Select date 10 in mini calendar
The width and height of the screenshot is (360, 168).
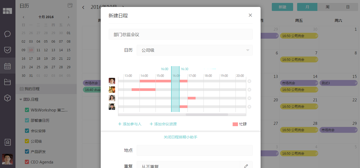(x=31, y=50)
